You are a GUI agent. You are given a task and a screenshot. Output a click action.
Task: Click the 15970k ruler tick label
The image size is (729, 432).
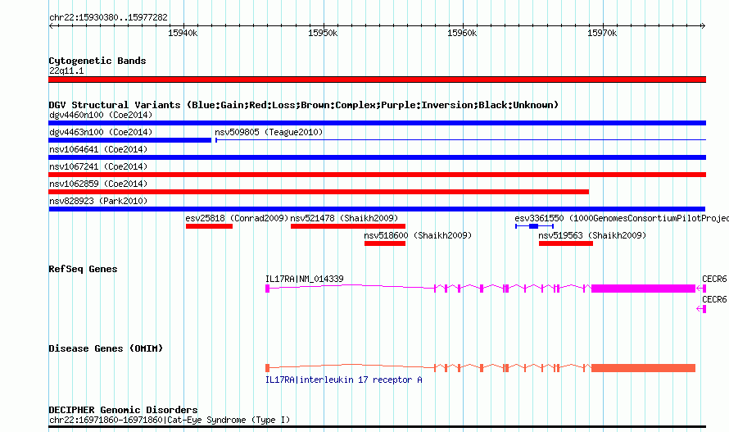[x=602, y=33]
